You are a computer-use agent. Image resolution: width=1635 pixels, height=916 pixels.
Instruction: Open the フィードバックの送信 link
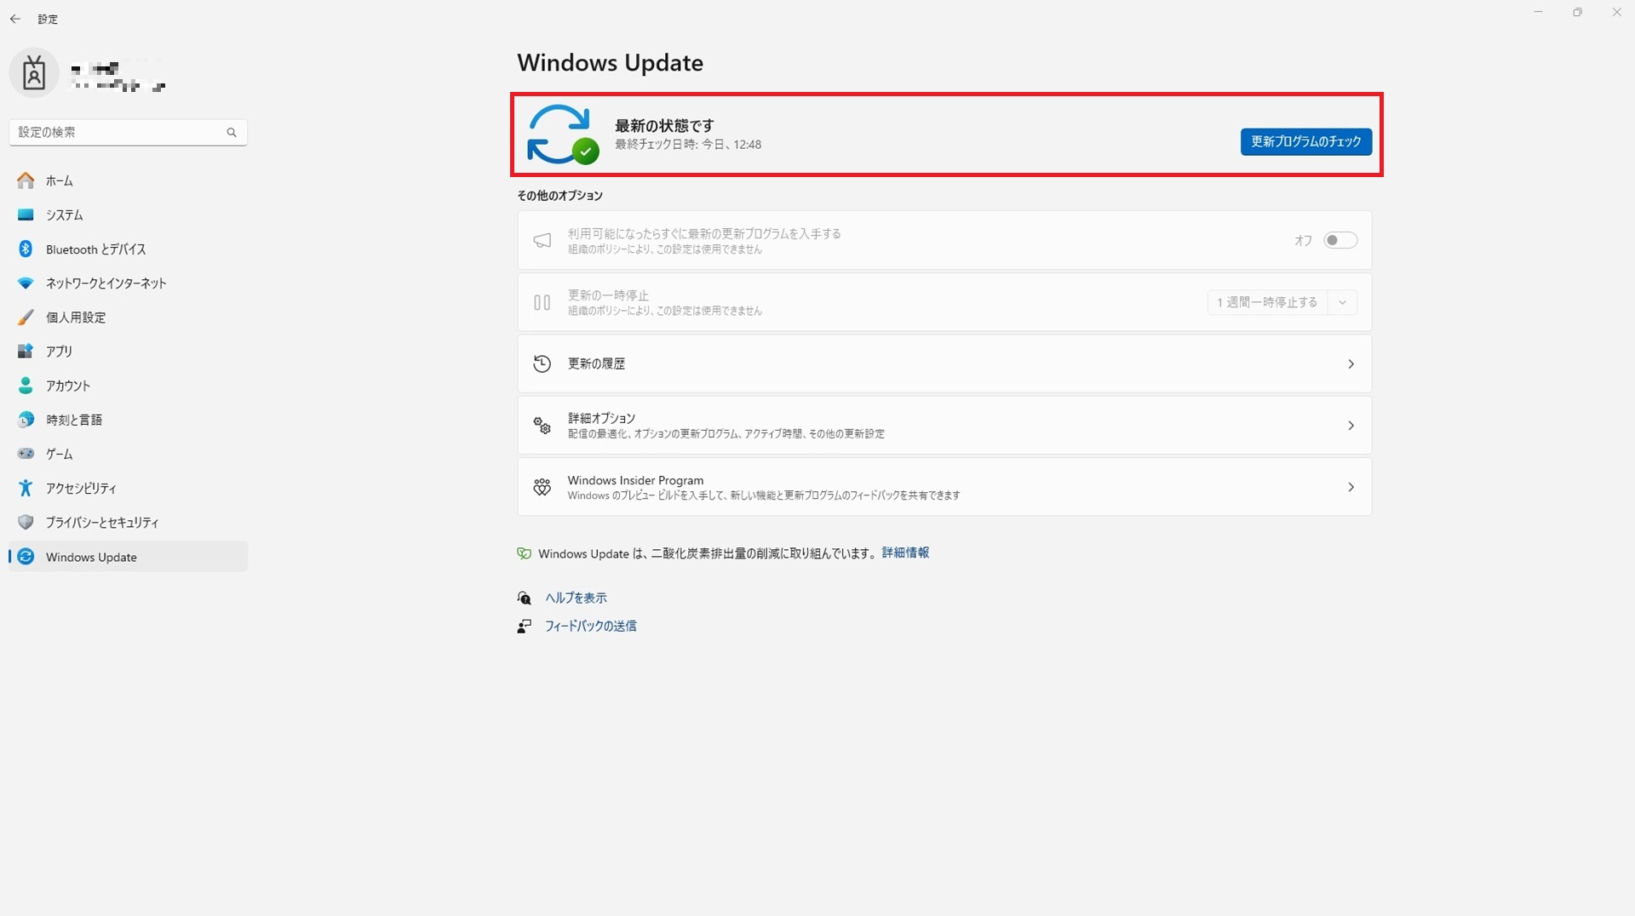coord(590,626)
